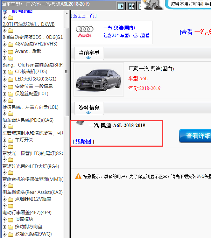The height and width of the screenshot is (238, 211).
Task: Select 8挡自动变速箱0D5，0D6 tree label
Action: pyautogui.click(x=33, y=37)
